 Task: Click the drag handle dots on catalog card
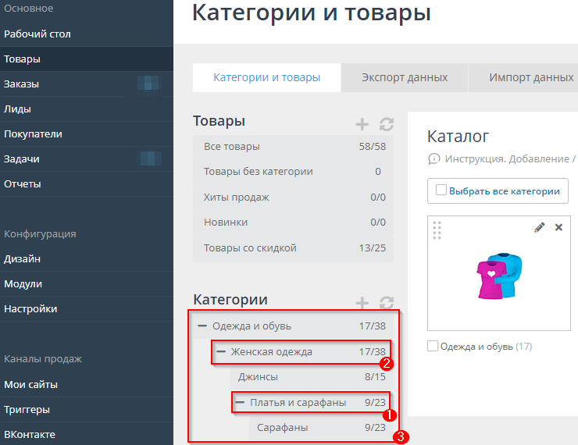(x=437, y=230)
